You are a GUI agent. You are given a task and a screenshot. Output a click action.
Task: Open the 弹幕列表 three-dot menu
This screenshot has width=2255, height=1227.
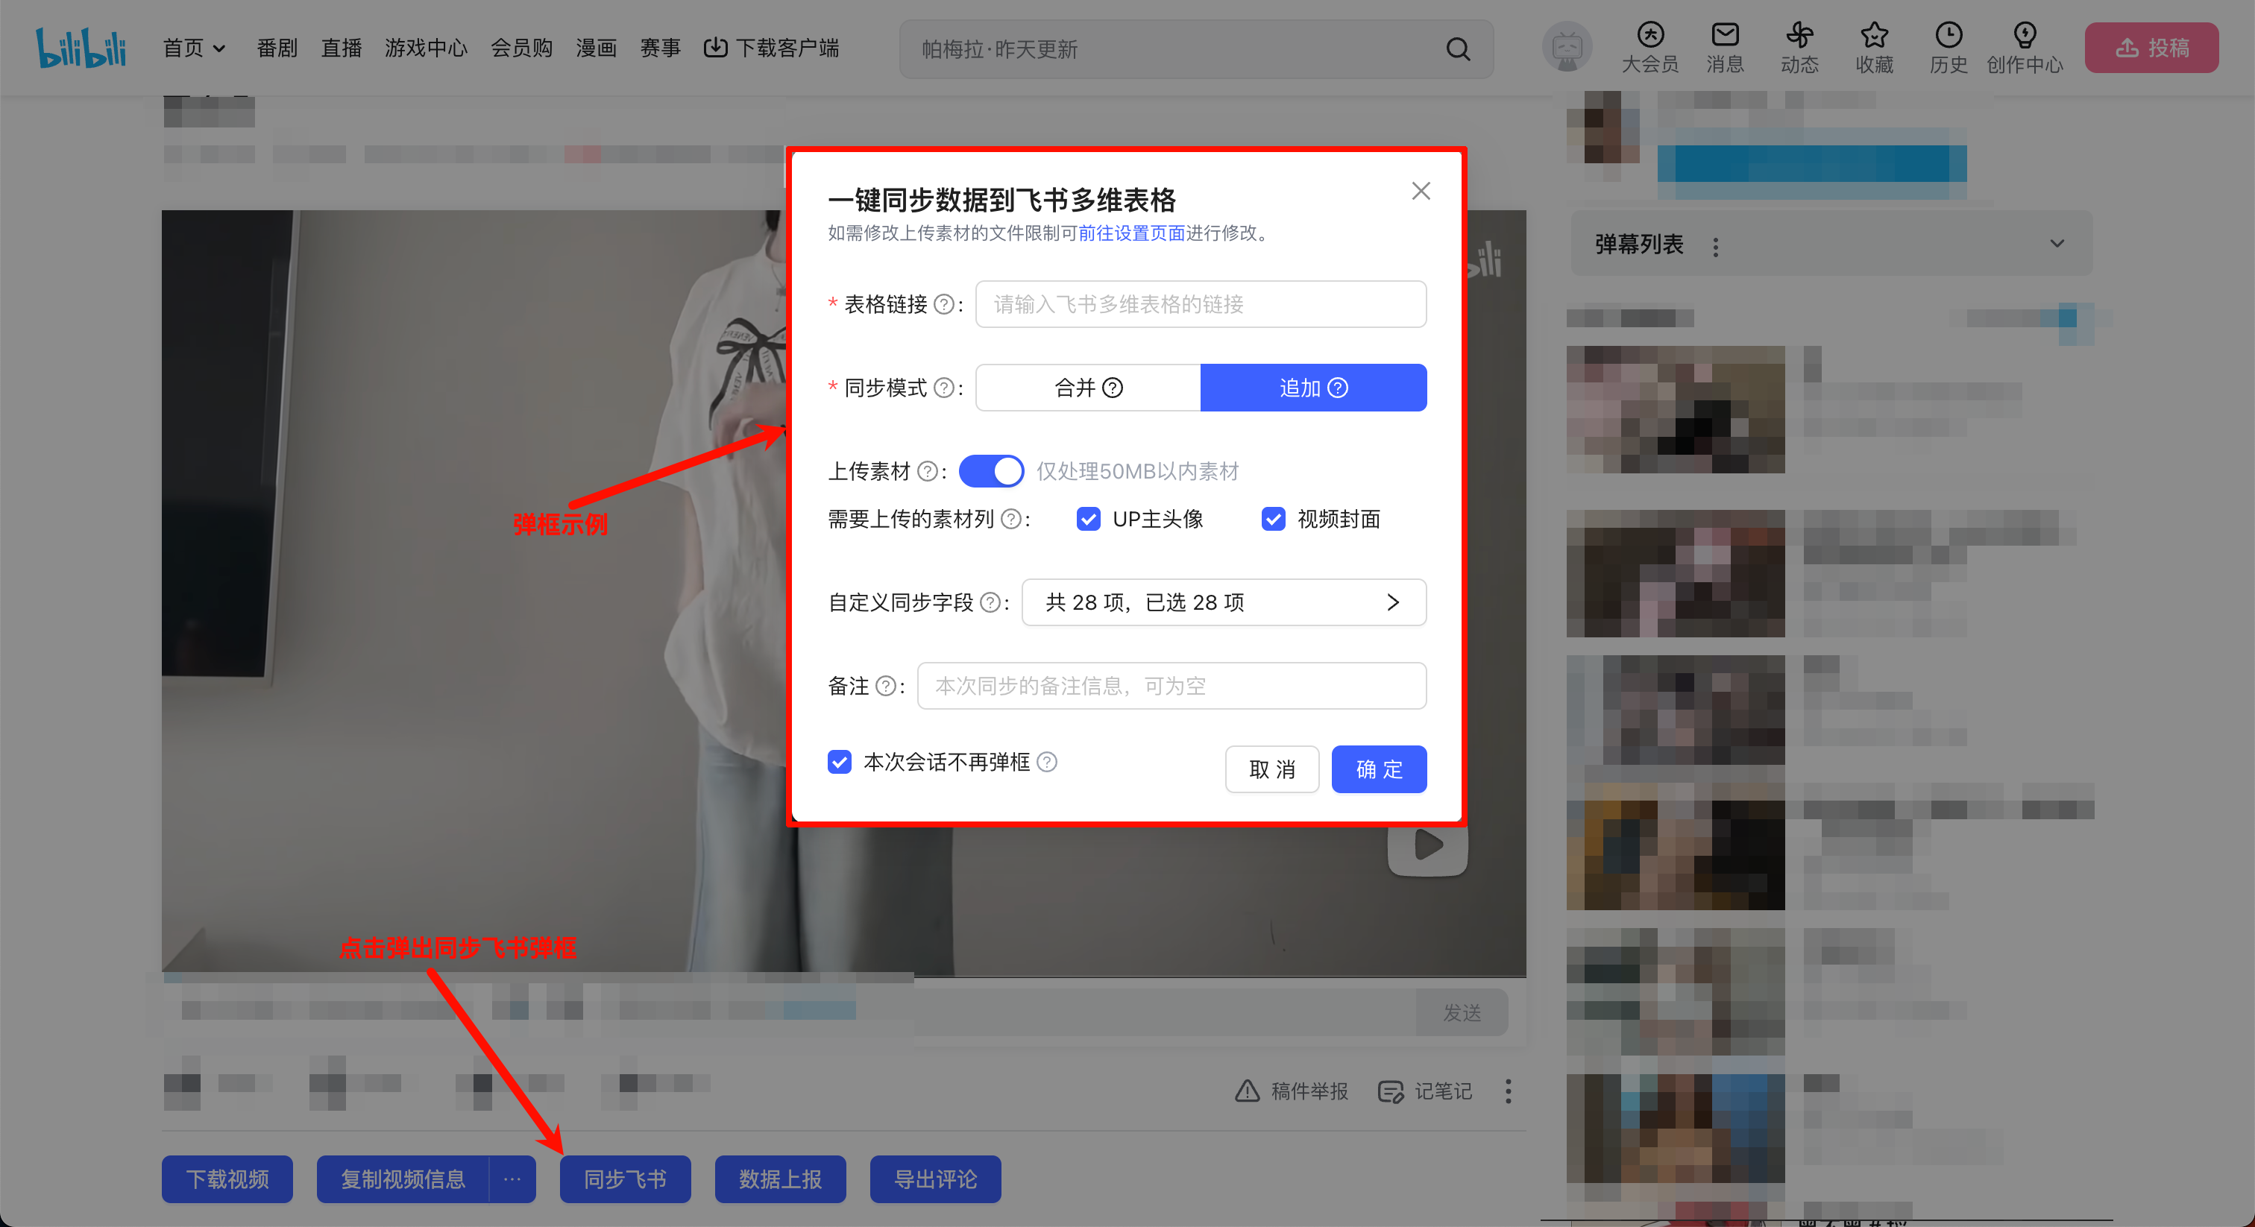click(x=1716, y=246)
